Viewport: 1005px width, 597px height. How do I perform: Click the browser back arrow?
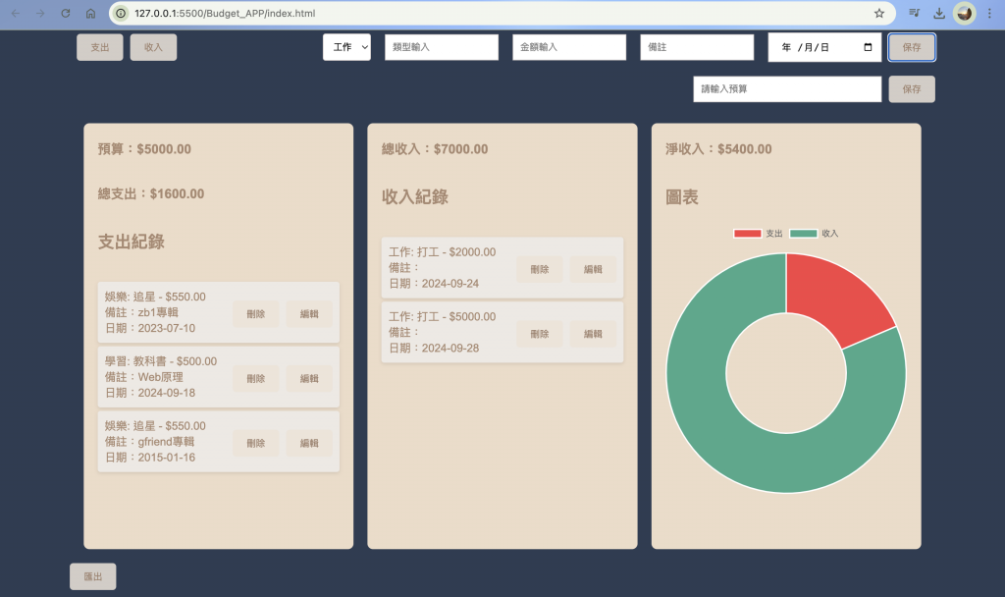[16, 13]
